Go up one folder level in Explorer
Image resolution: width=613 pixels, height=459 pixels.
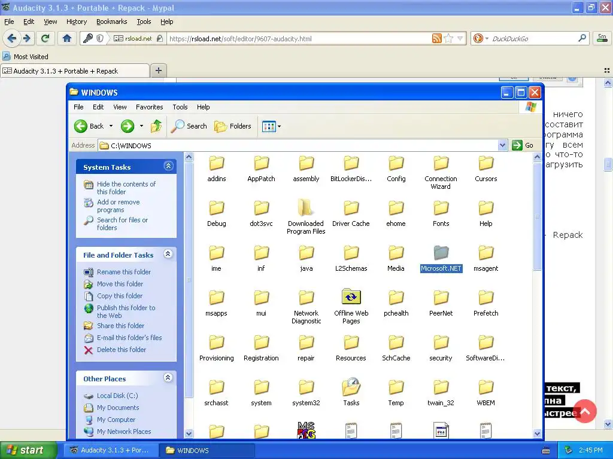(x=156, y=126)
